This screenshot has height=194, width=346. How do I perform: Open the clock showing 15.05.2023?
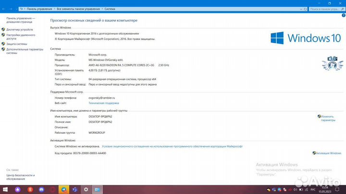click(x=325, y=189)
